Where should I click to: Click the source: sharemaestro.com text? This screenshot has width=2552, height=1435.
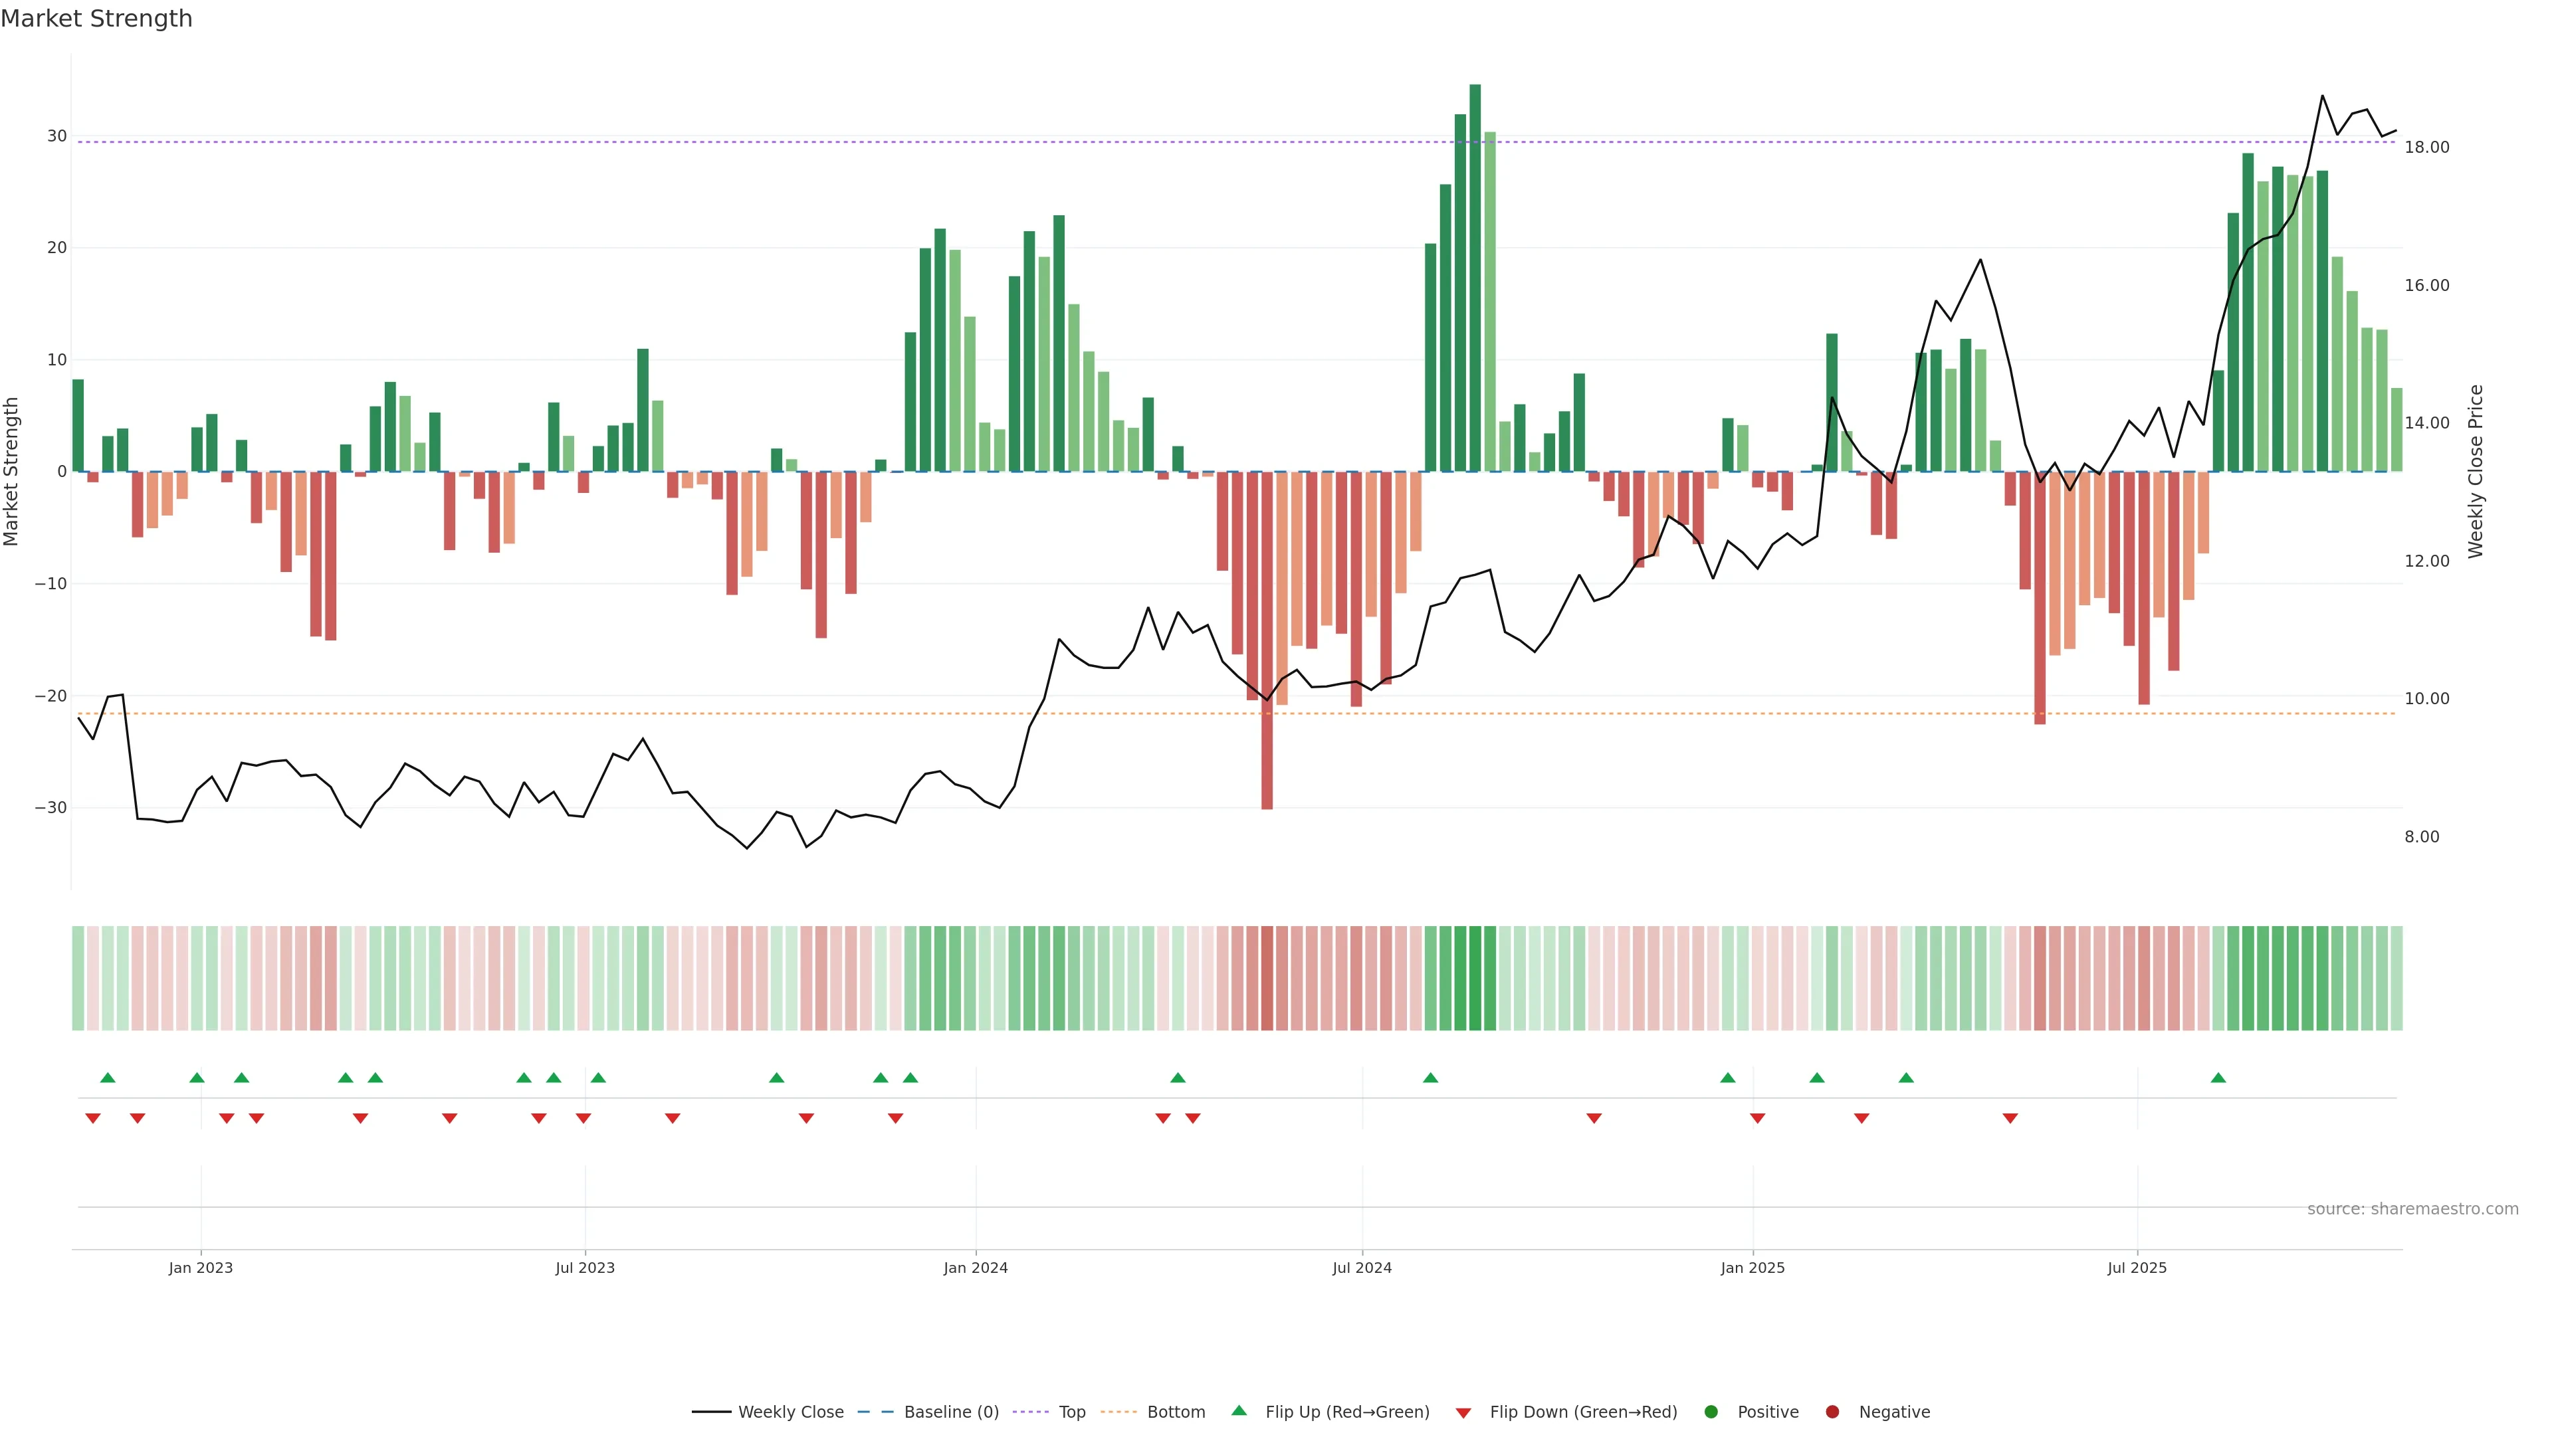coord(2412,1209)
